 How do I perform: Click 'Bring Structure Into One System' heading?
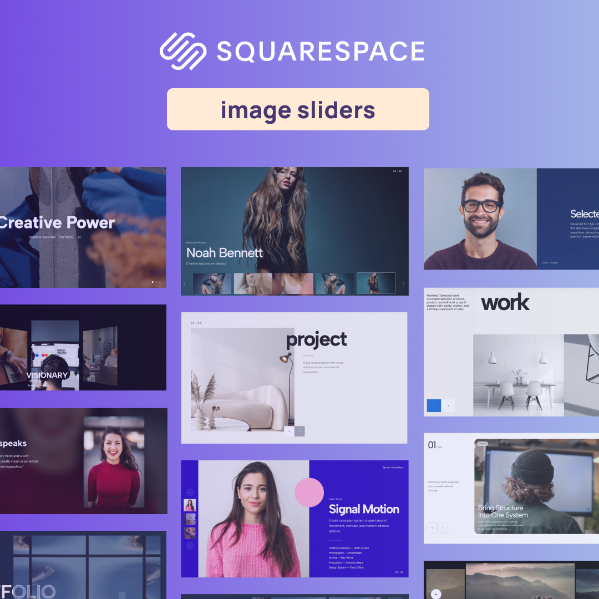click(x=502, y=511)
